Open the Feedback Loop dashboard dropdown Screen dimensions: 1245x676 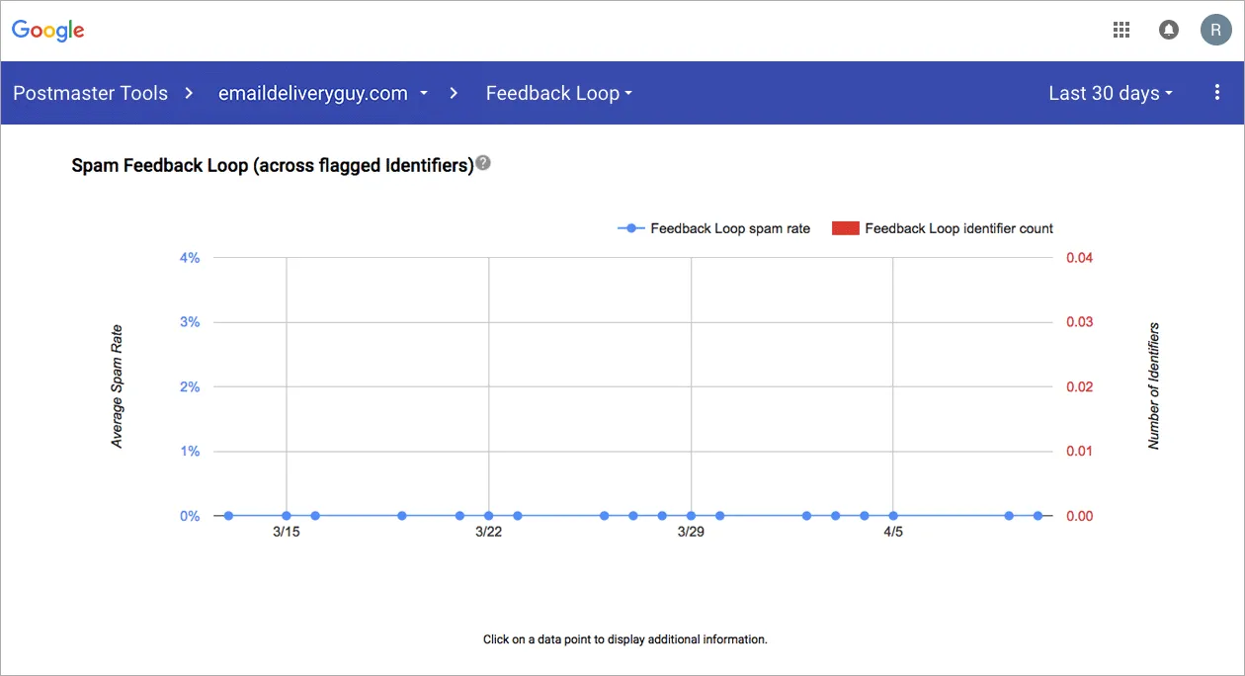click(559, 93)
